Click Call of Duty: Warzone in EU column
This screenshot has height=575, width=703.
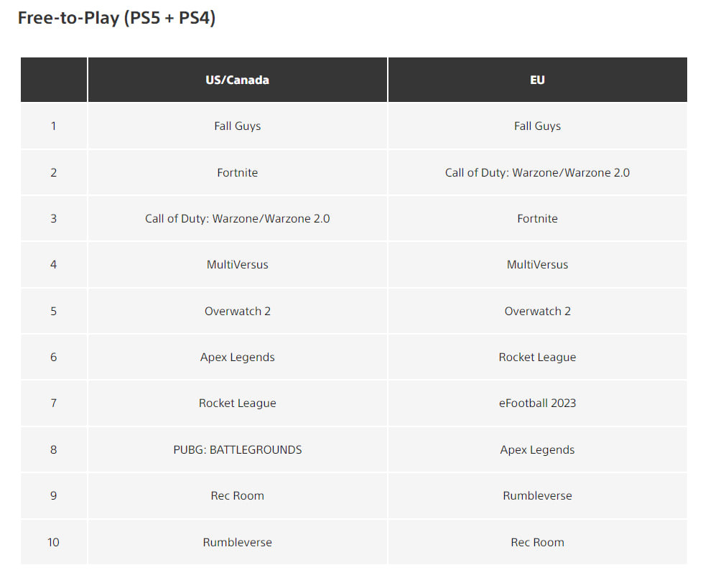click(x=537, y=172)
